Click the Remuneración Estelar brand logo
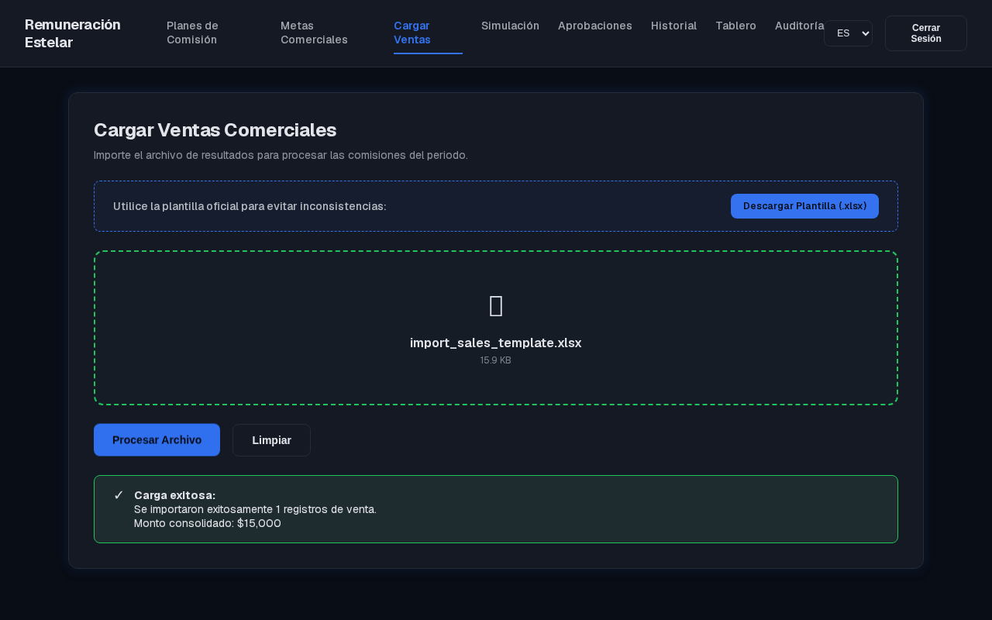The image size is (992, 620). coord(73,33)
